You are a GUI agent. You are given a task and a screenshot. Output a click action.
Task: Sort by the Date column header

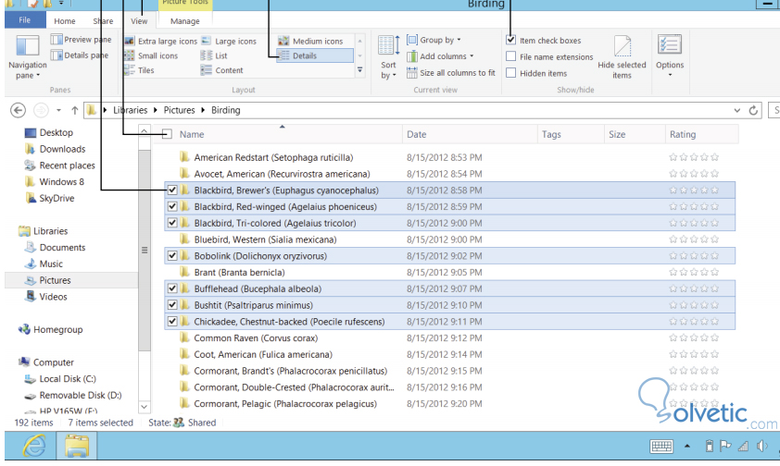[470, 134]
